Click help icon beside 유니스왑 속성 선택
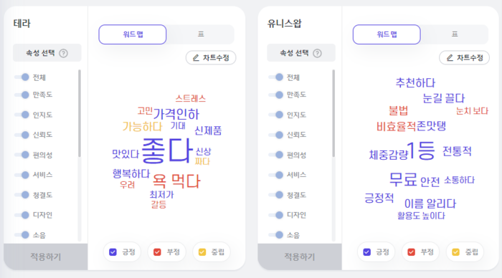 point(317,53)
